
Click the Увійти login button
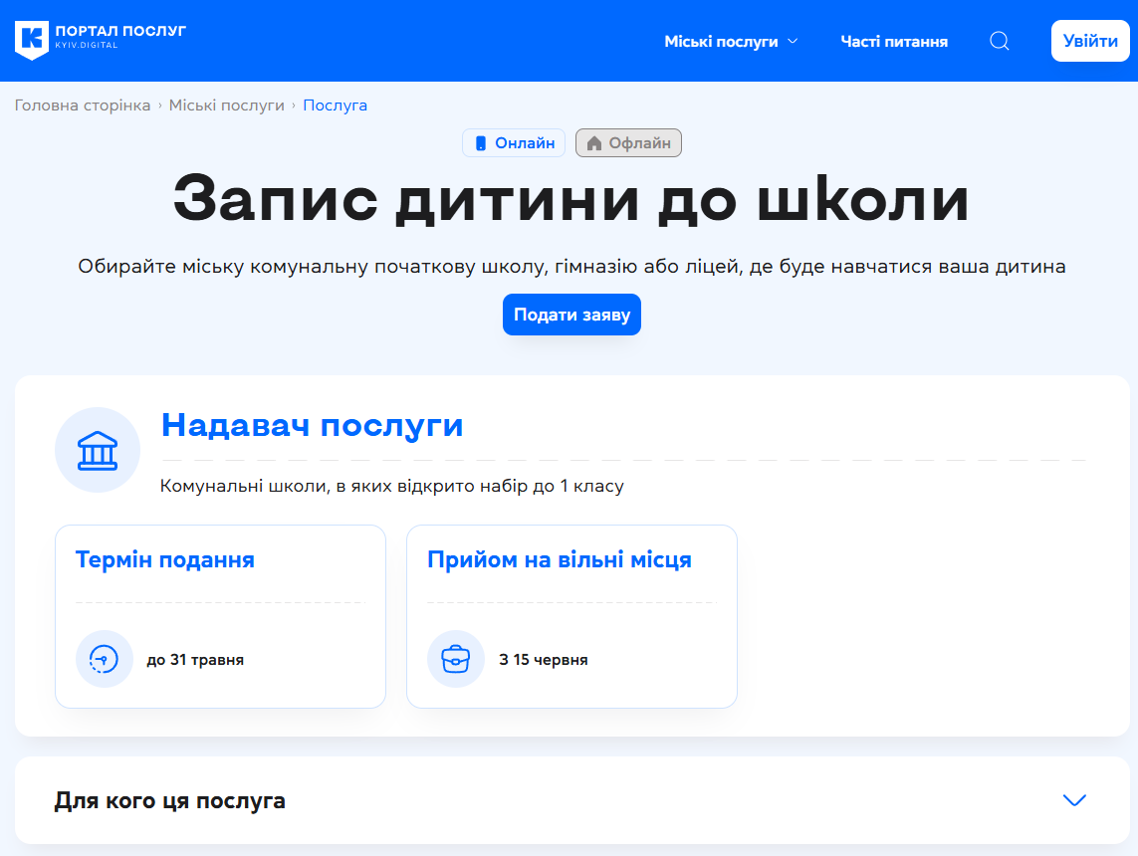(1090, 41)
